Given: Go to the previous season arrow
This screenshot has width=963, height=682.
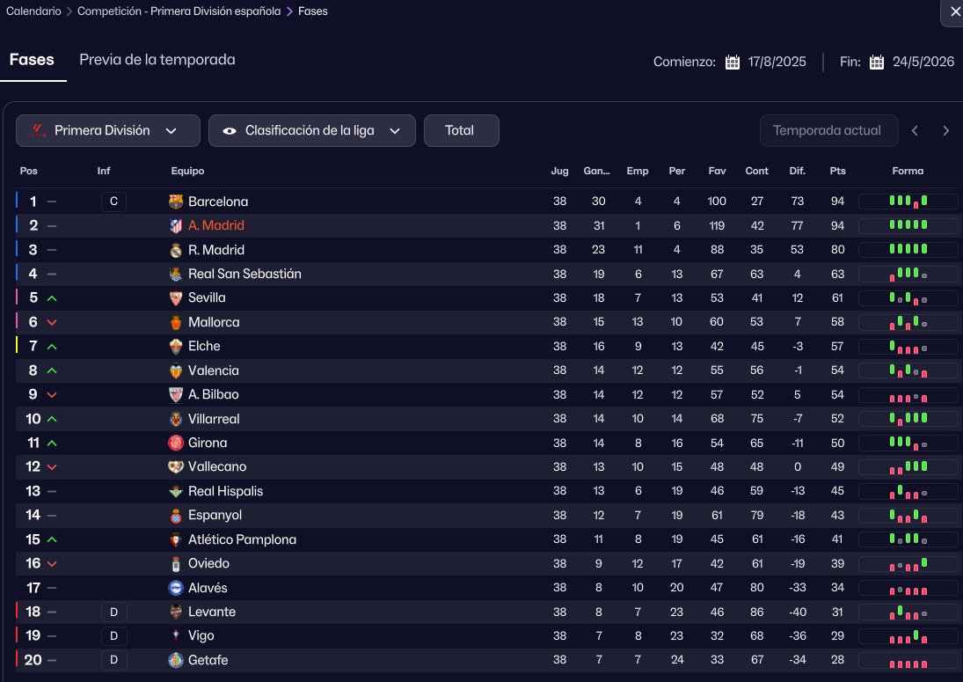Looking at the screenshot, I should click(x=916, y=131).
